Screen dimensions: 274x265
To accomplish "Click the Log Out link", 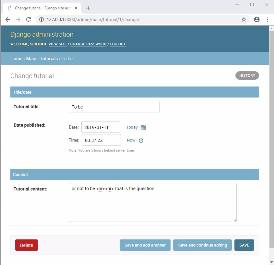I will pos(118,44).
